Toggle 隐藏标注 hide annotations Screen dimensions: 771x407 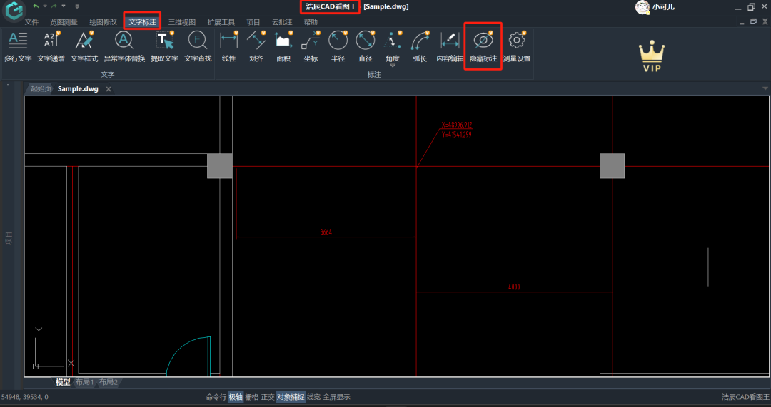(483, 46)
